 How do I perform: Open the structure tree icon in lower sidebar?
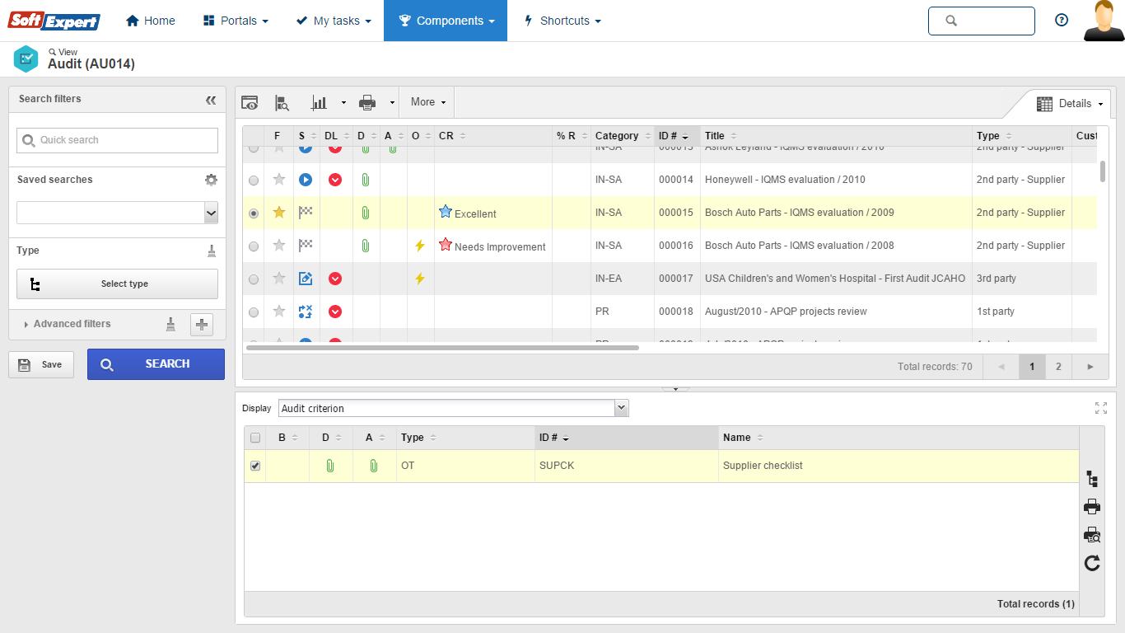point(1092,478)
